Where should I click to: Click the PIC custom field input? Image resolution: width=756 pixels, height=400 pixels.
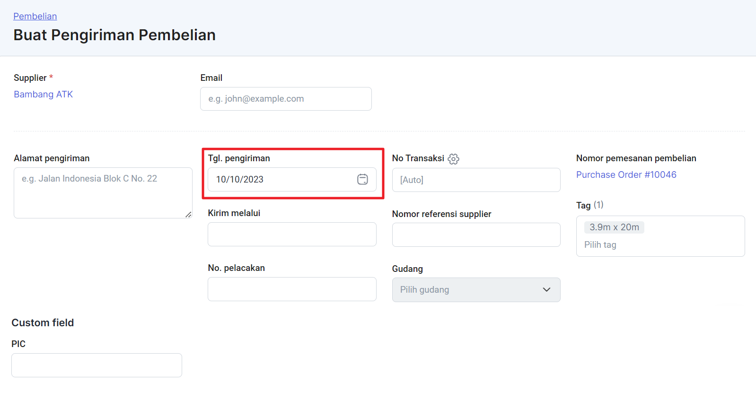(97, 365)
